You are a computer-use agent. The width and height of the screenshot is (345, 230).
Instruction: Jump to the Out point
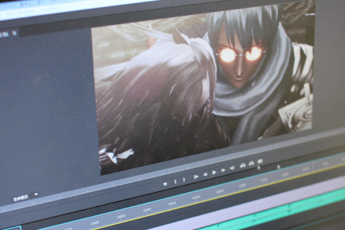pyautogui.click(x=232, y=168)
